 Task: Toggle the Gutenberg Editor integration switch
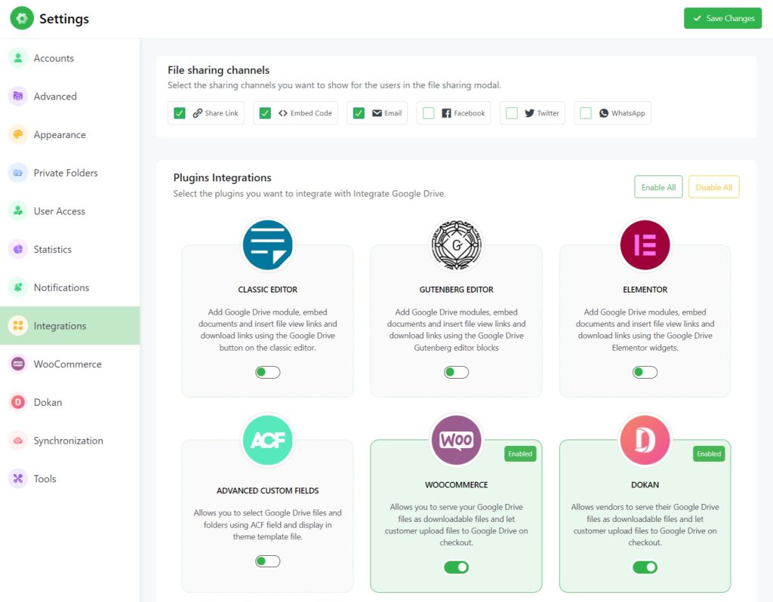tap(457, 372)
